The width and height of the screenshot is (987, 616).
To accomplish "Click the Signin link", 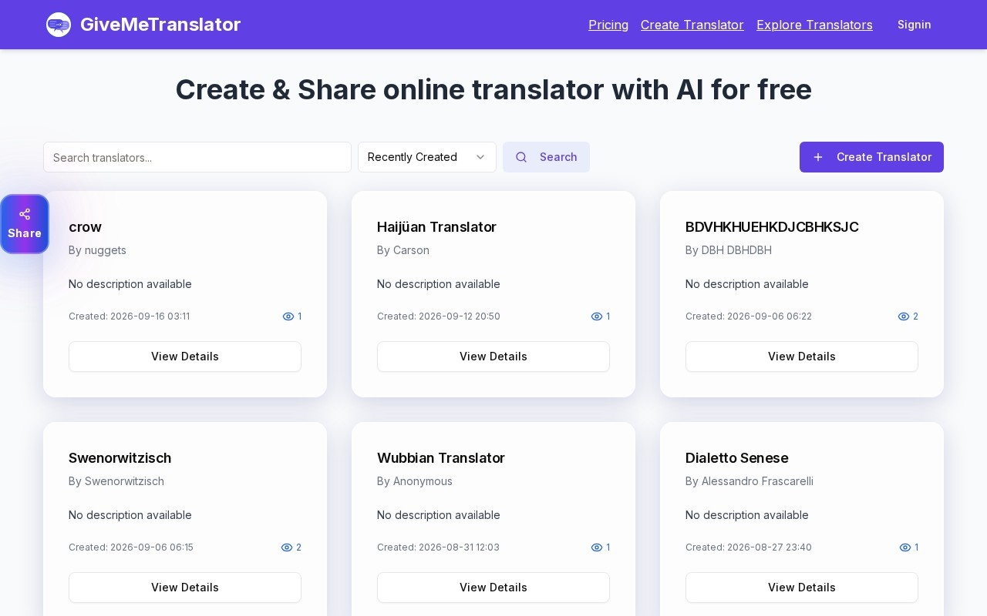I will point(915,25).
